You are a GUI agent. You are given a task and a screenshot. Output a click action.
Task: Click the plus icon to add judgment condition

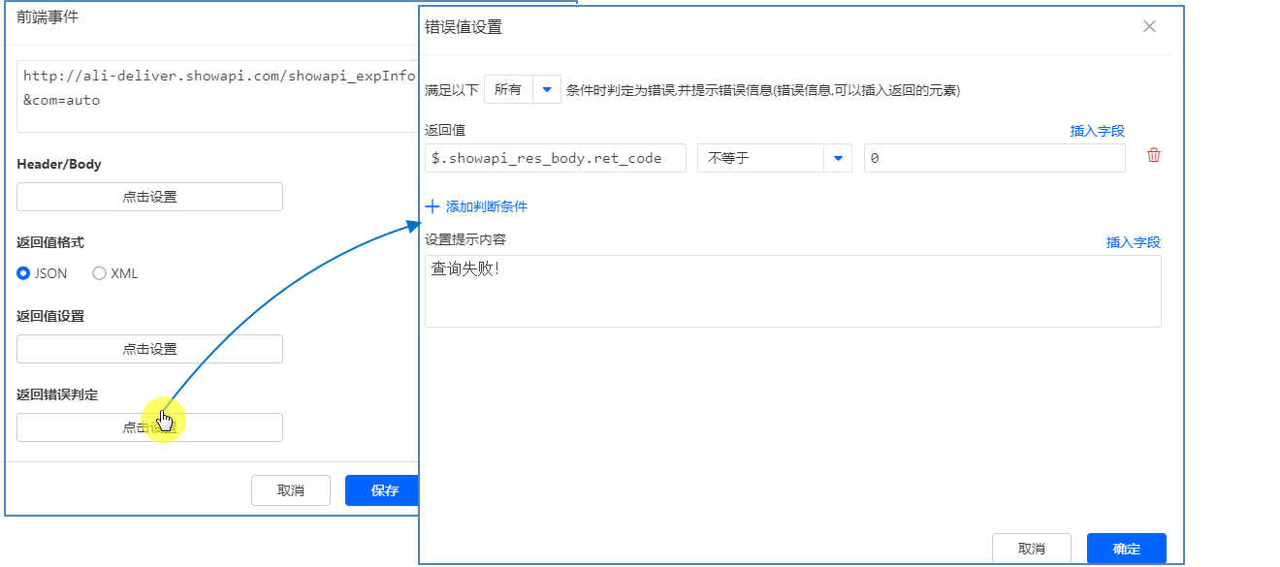(432, 206)
